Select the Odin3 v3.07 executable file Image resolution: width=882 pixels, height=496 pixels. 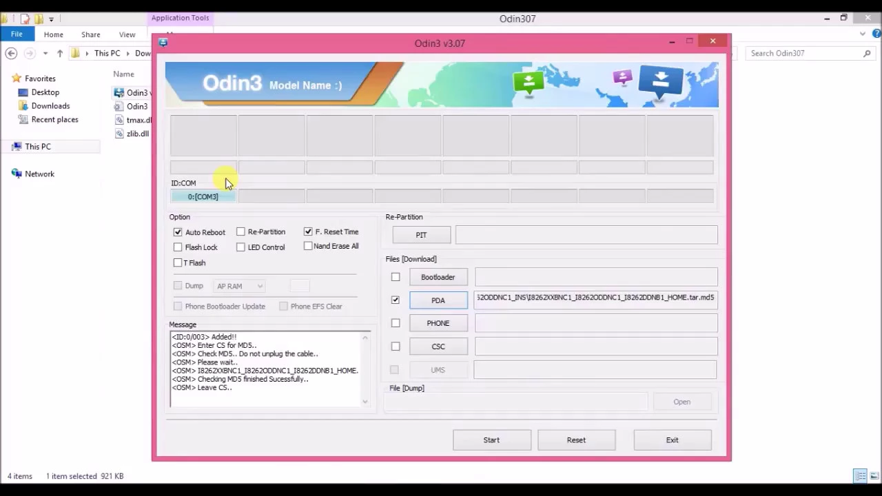pos(132,92)
